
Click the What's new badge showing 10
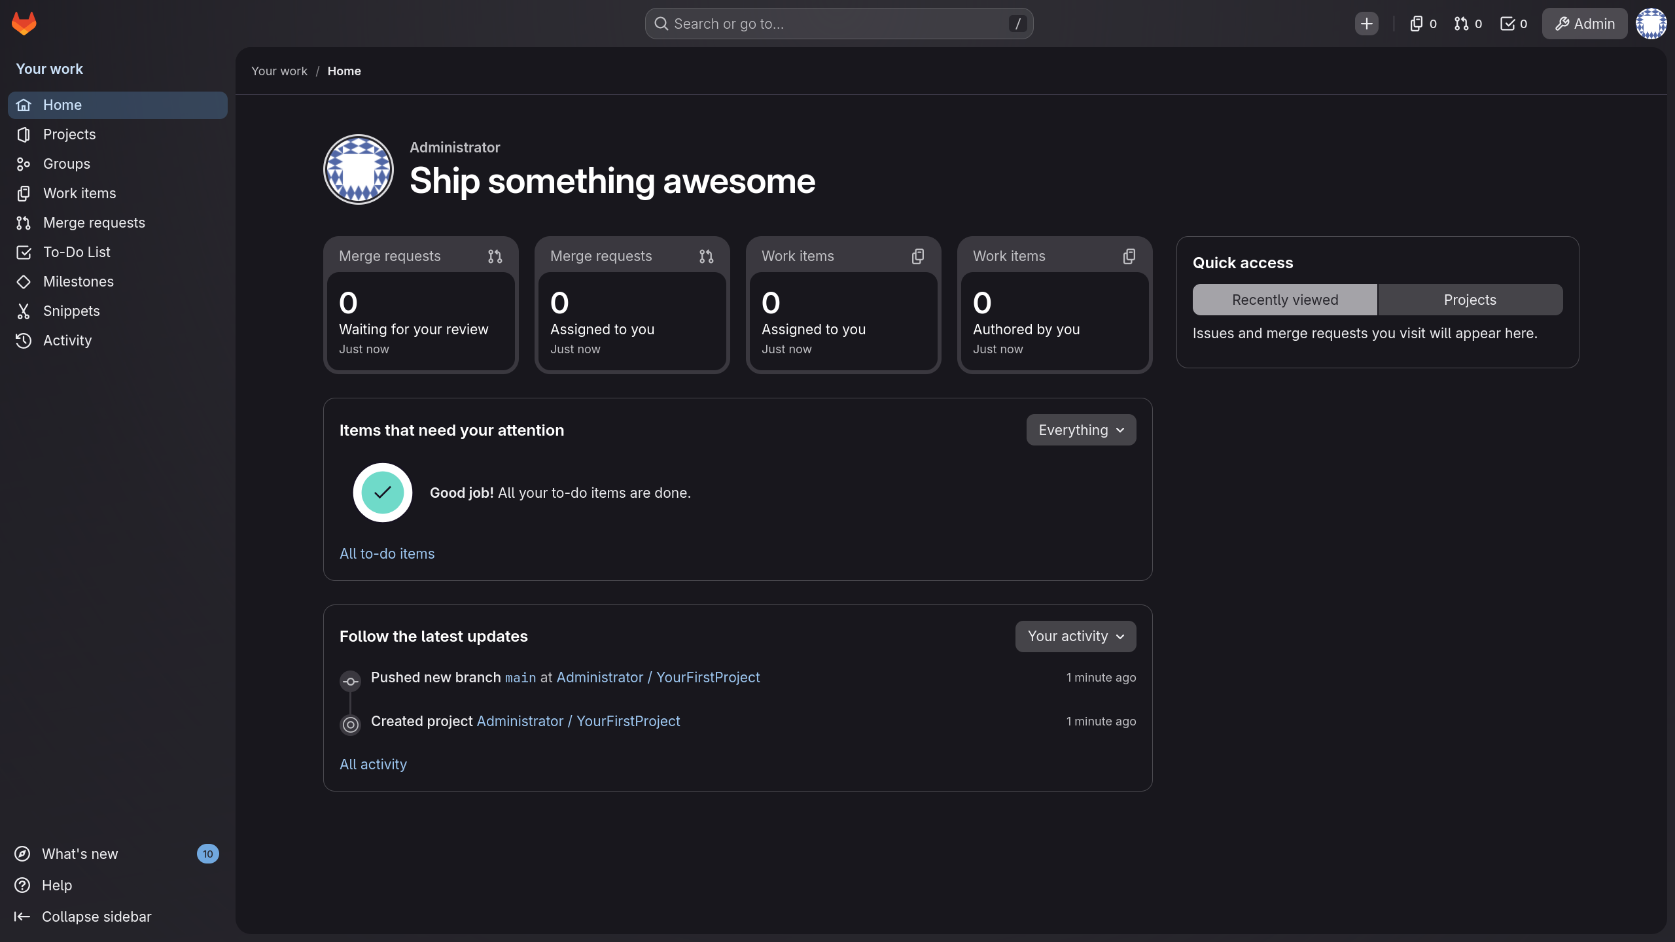(x=208, y=854)
